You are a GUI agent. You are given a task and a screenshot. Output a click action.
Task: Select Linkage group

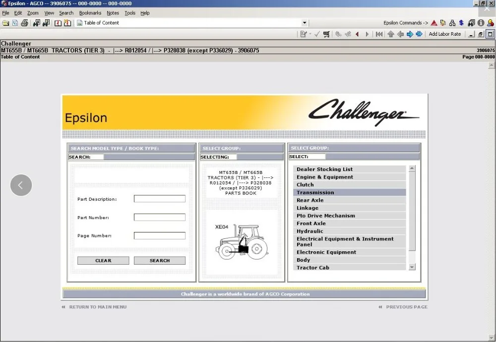350,208
